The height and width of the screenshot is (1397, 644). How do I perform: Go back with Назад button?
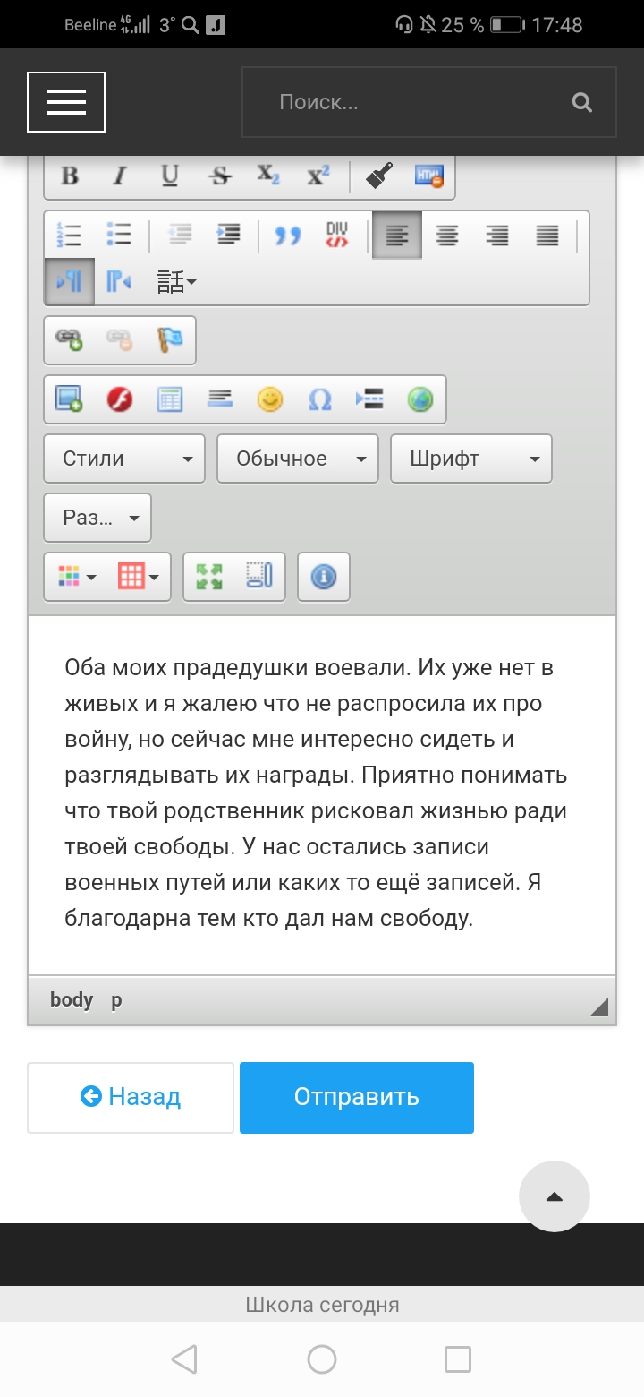tap(131, 1097)
